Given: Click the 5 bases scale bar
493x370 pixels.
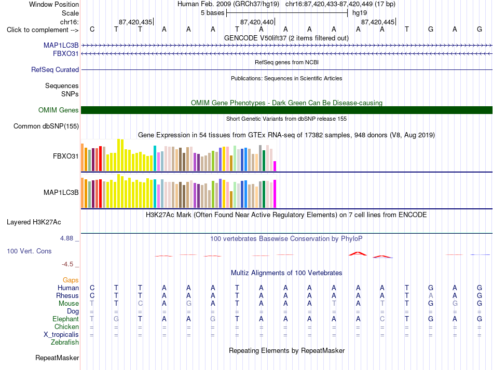Looking at the screenshot, I should click(x=287, y=13).
